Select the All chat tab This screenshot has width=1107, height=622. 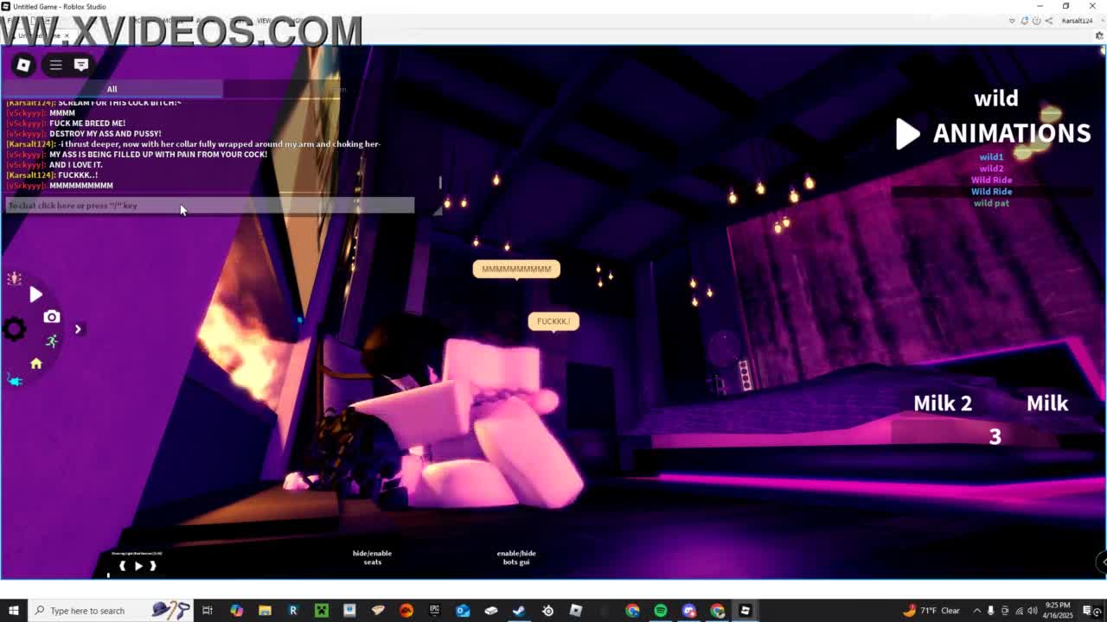coord(112,89)
